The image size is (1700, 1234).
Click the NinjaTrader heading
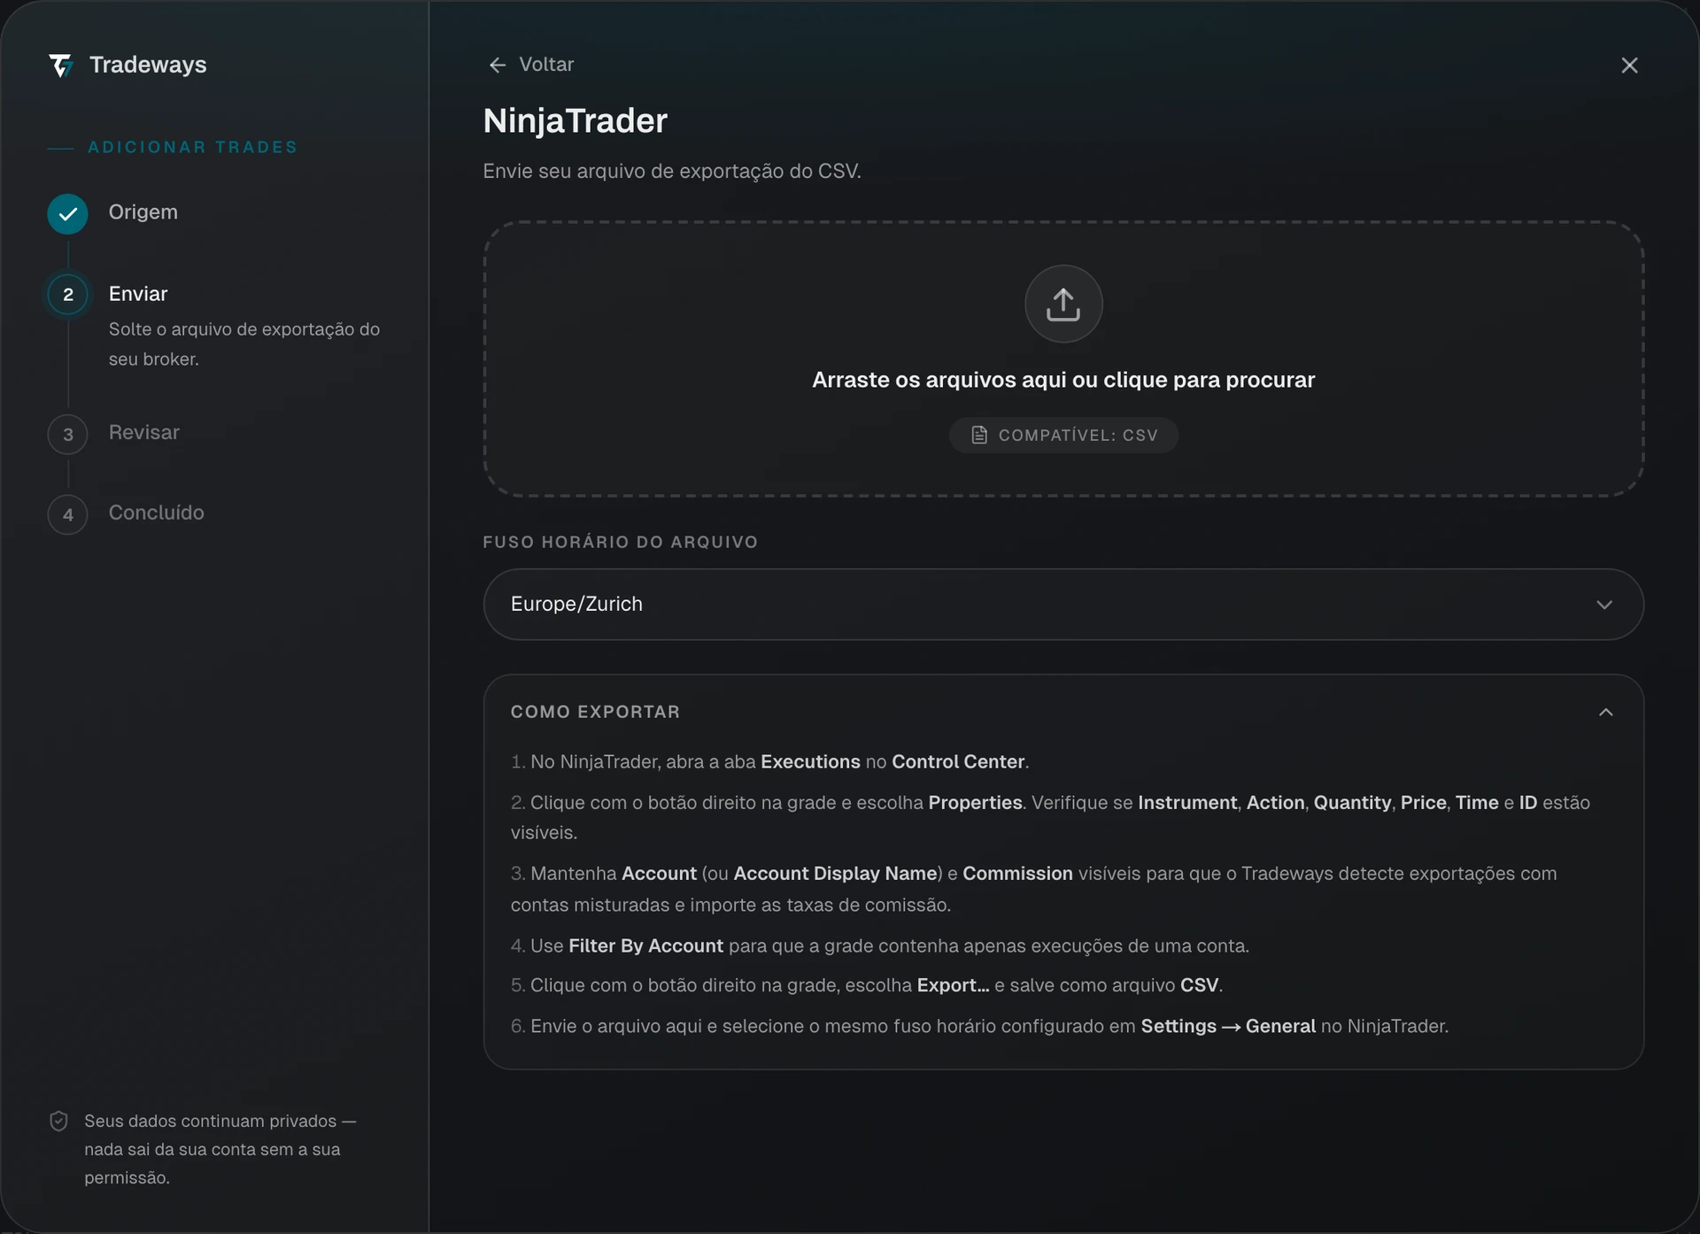tap(576, 120)
